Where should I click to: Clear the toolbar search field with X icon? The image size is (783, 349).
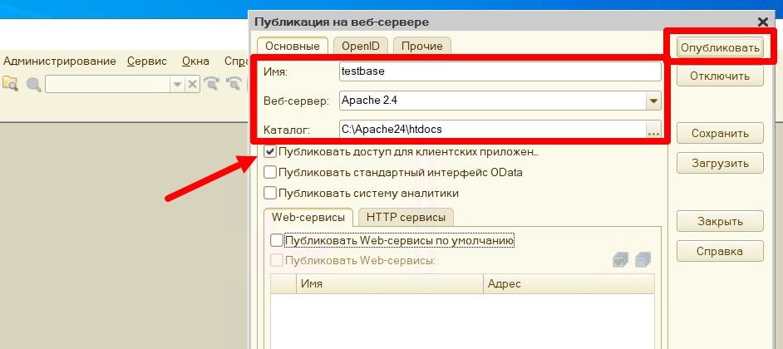coord(193,85)
